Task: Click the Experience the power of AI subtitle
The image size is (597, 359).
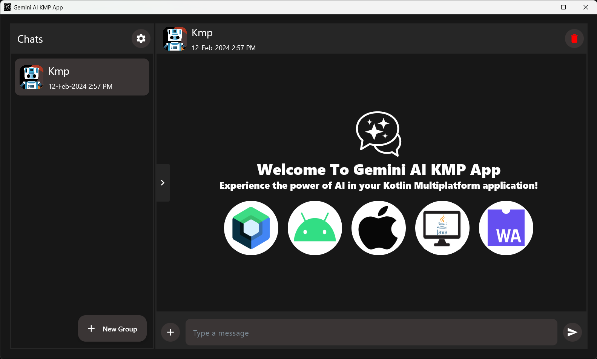Action: [379, 186]
